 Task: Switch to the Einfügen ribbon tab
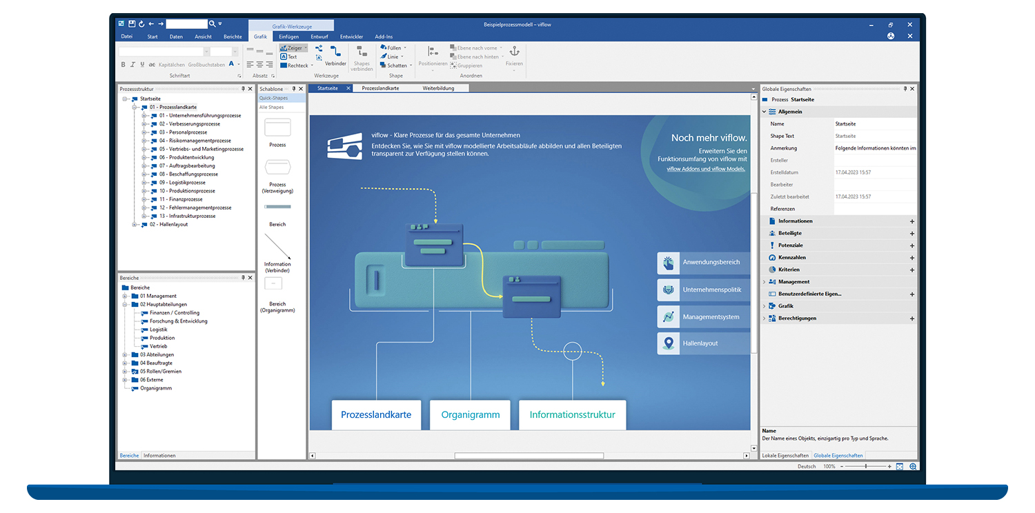click(288, 37)
